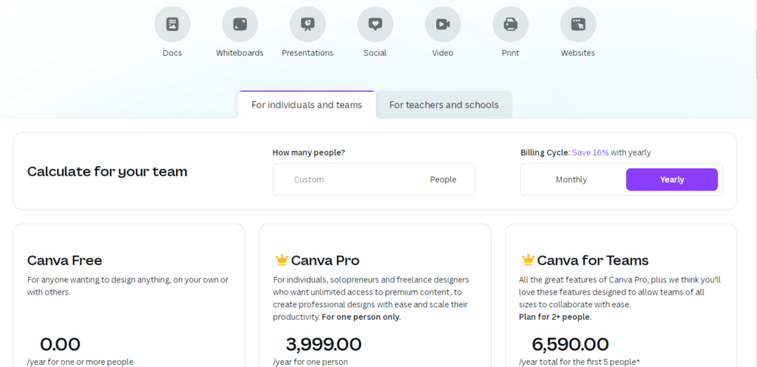The image size is (757, 367).
Task: Select Yearly billing cycle
Action: [672, 179]
